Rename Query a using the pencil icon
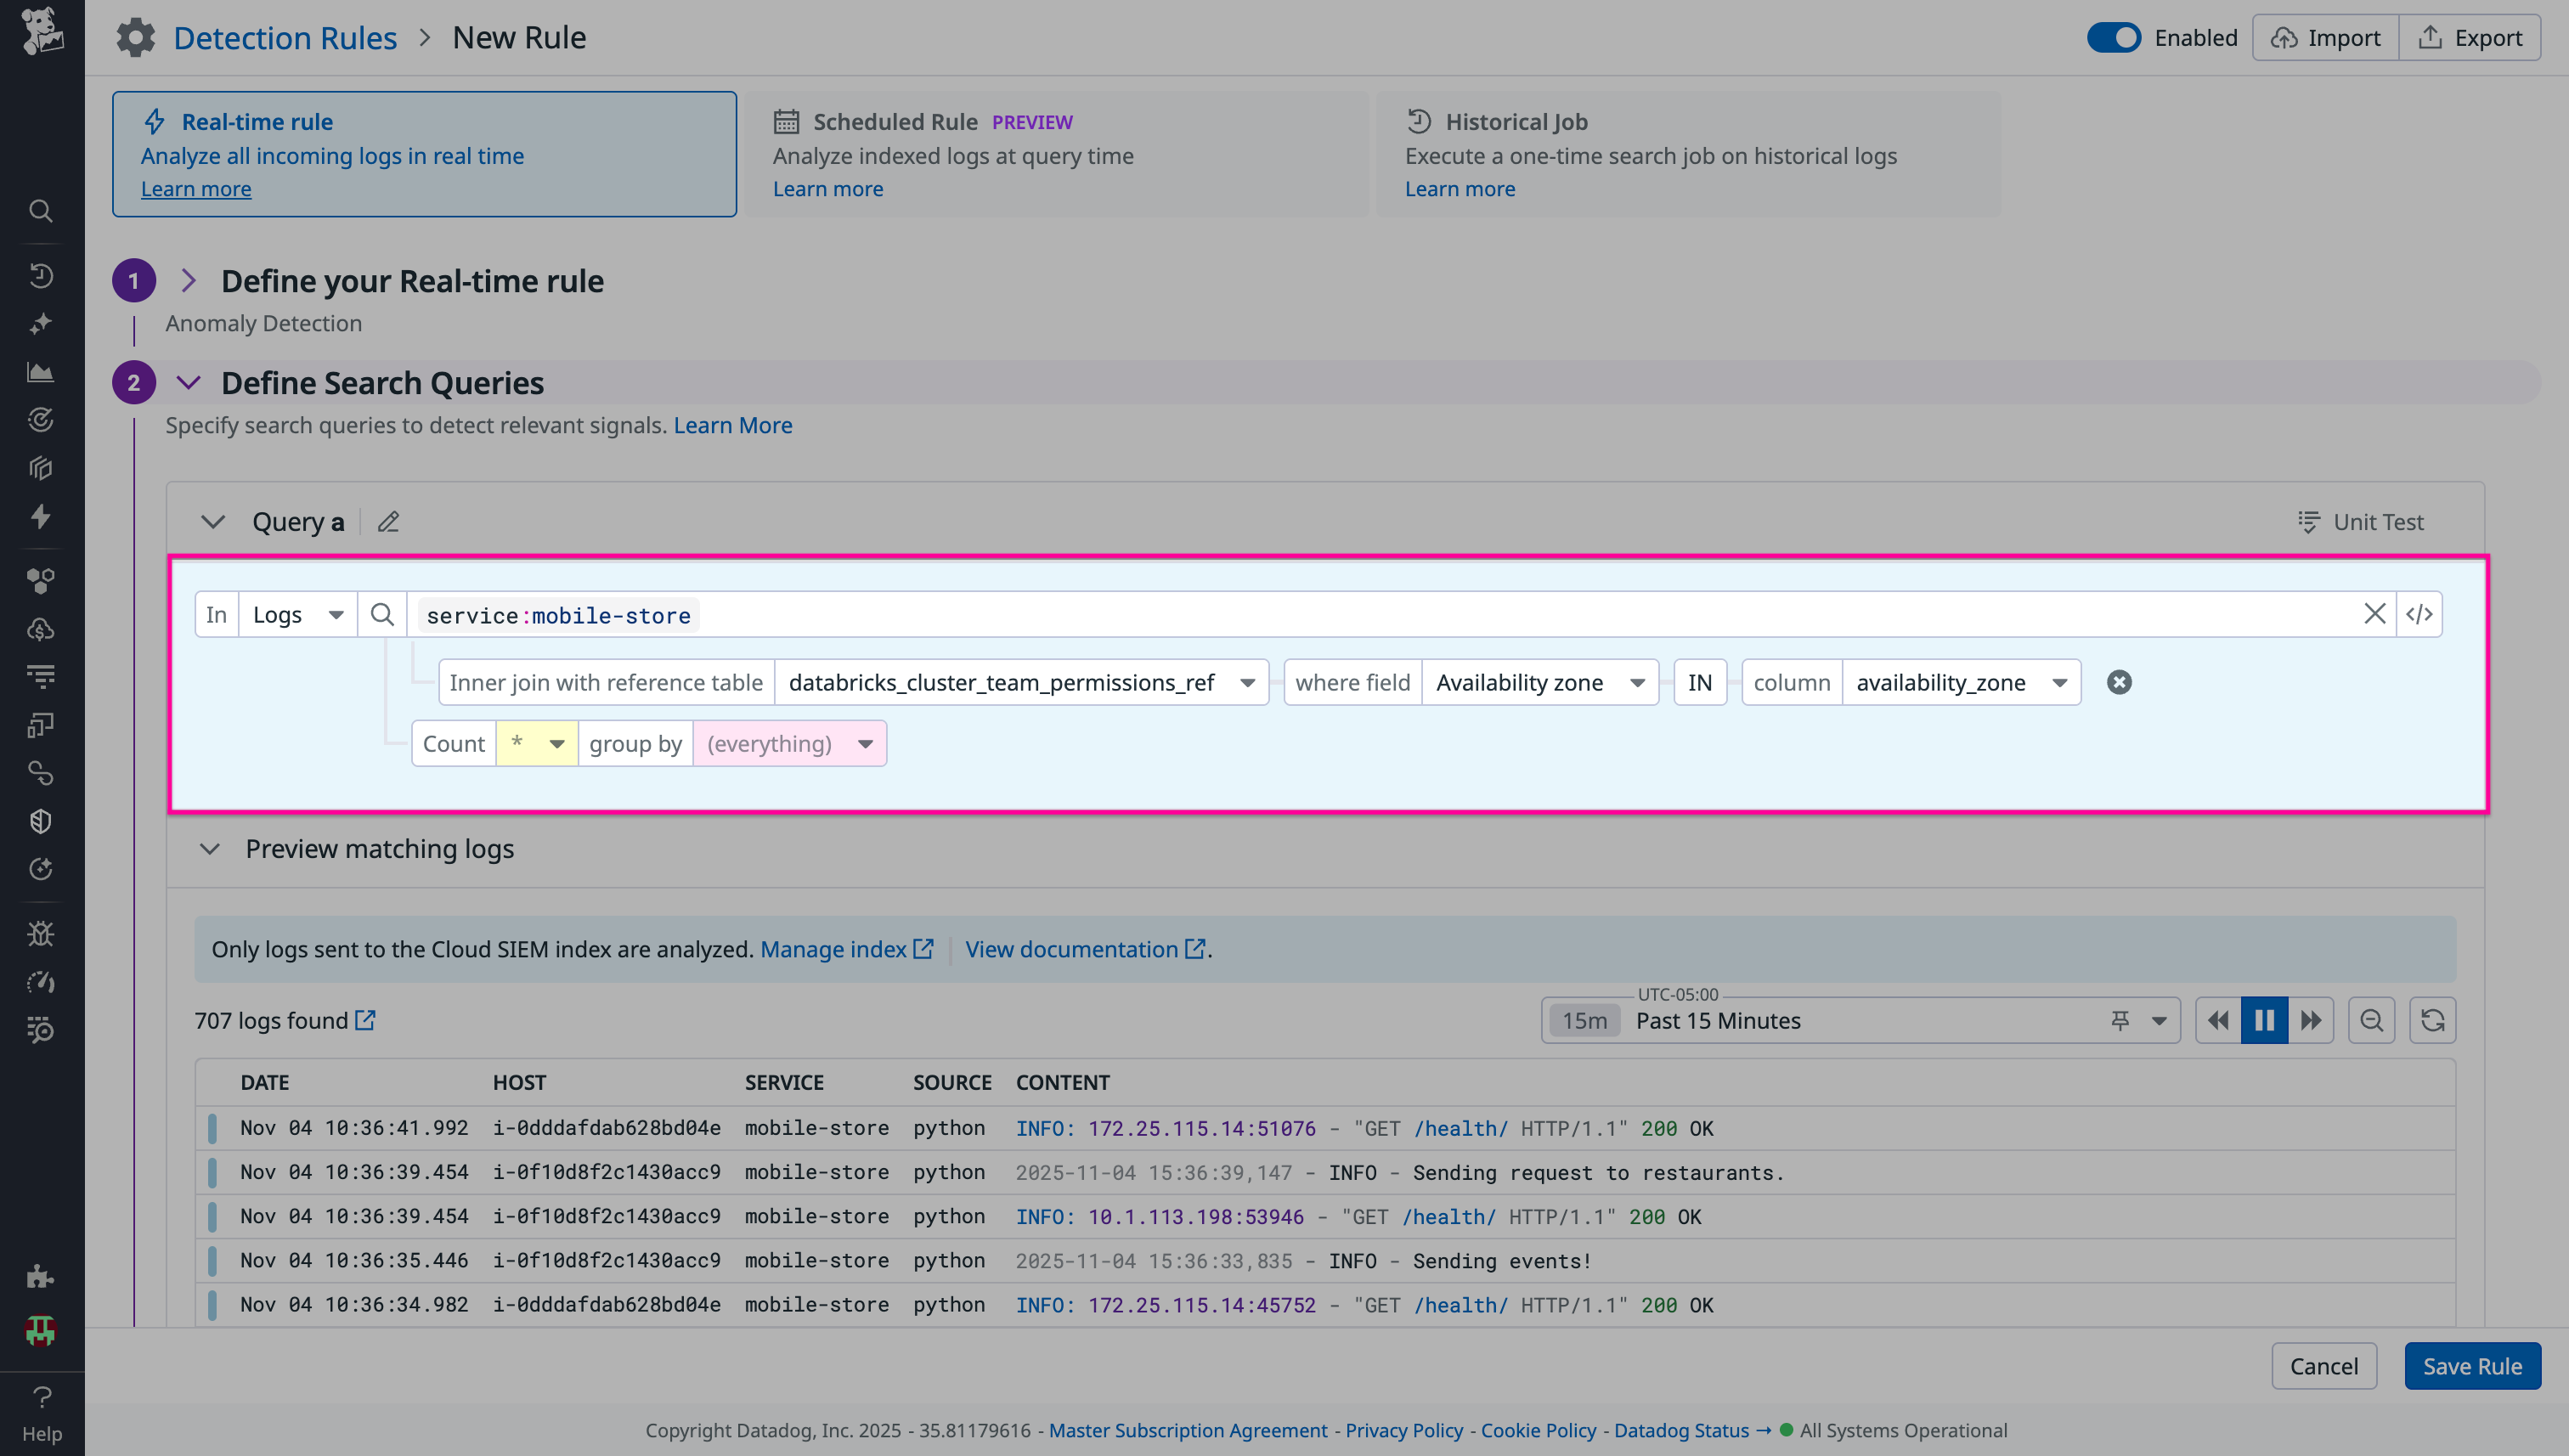This screenshot has width=2569, height=1456. [388, 521]
